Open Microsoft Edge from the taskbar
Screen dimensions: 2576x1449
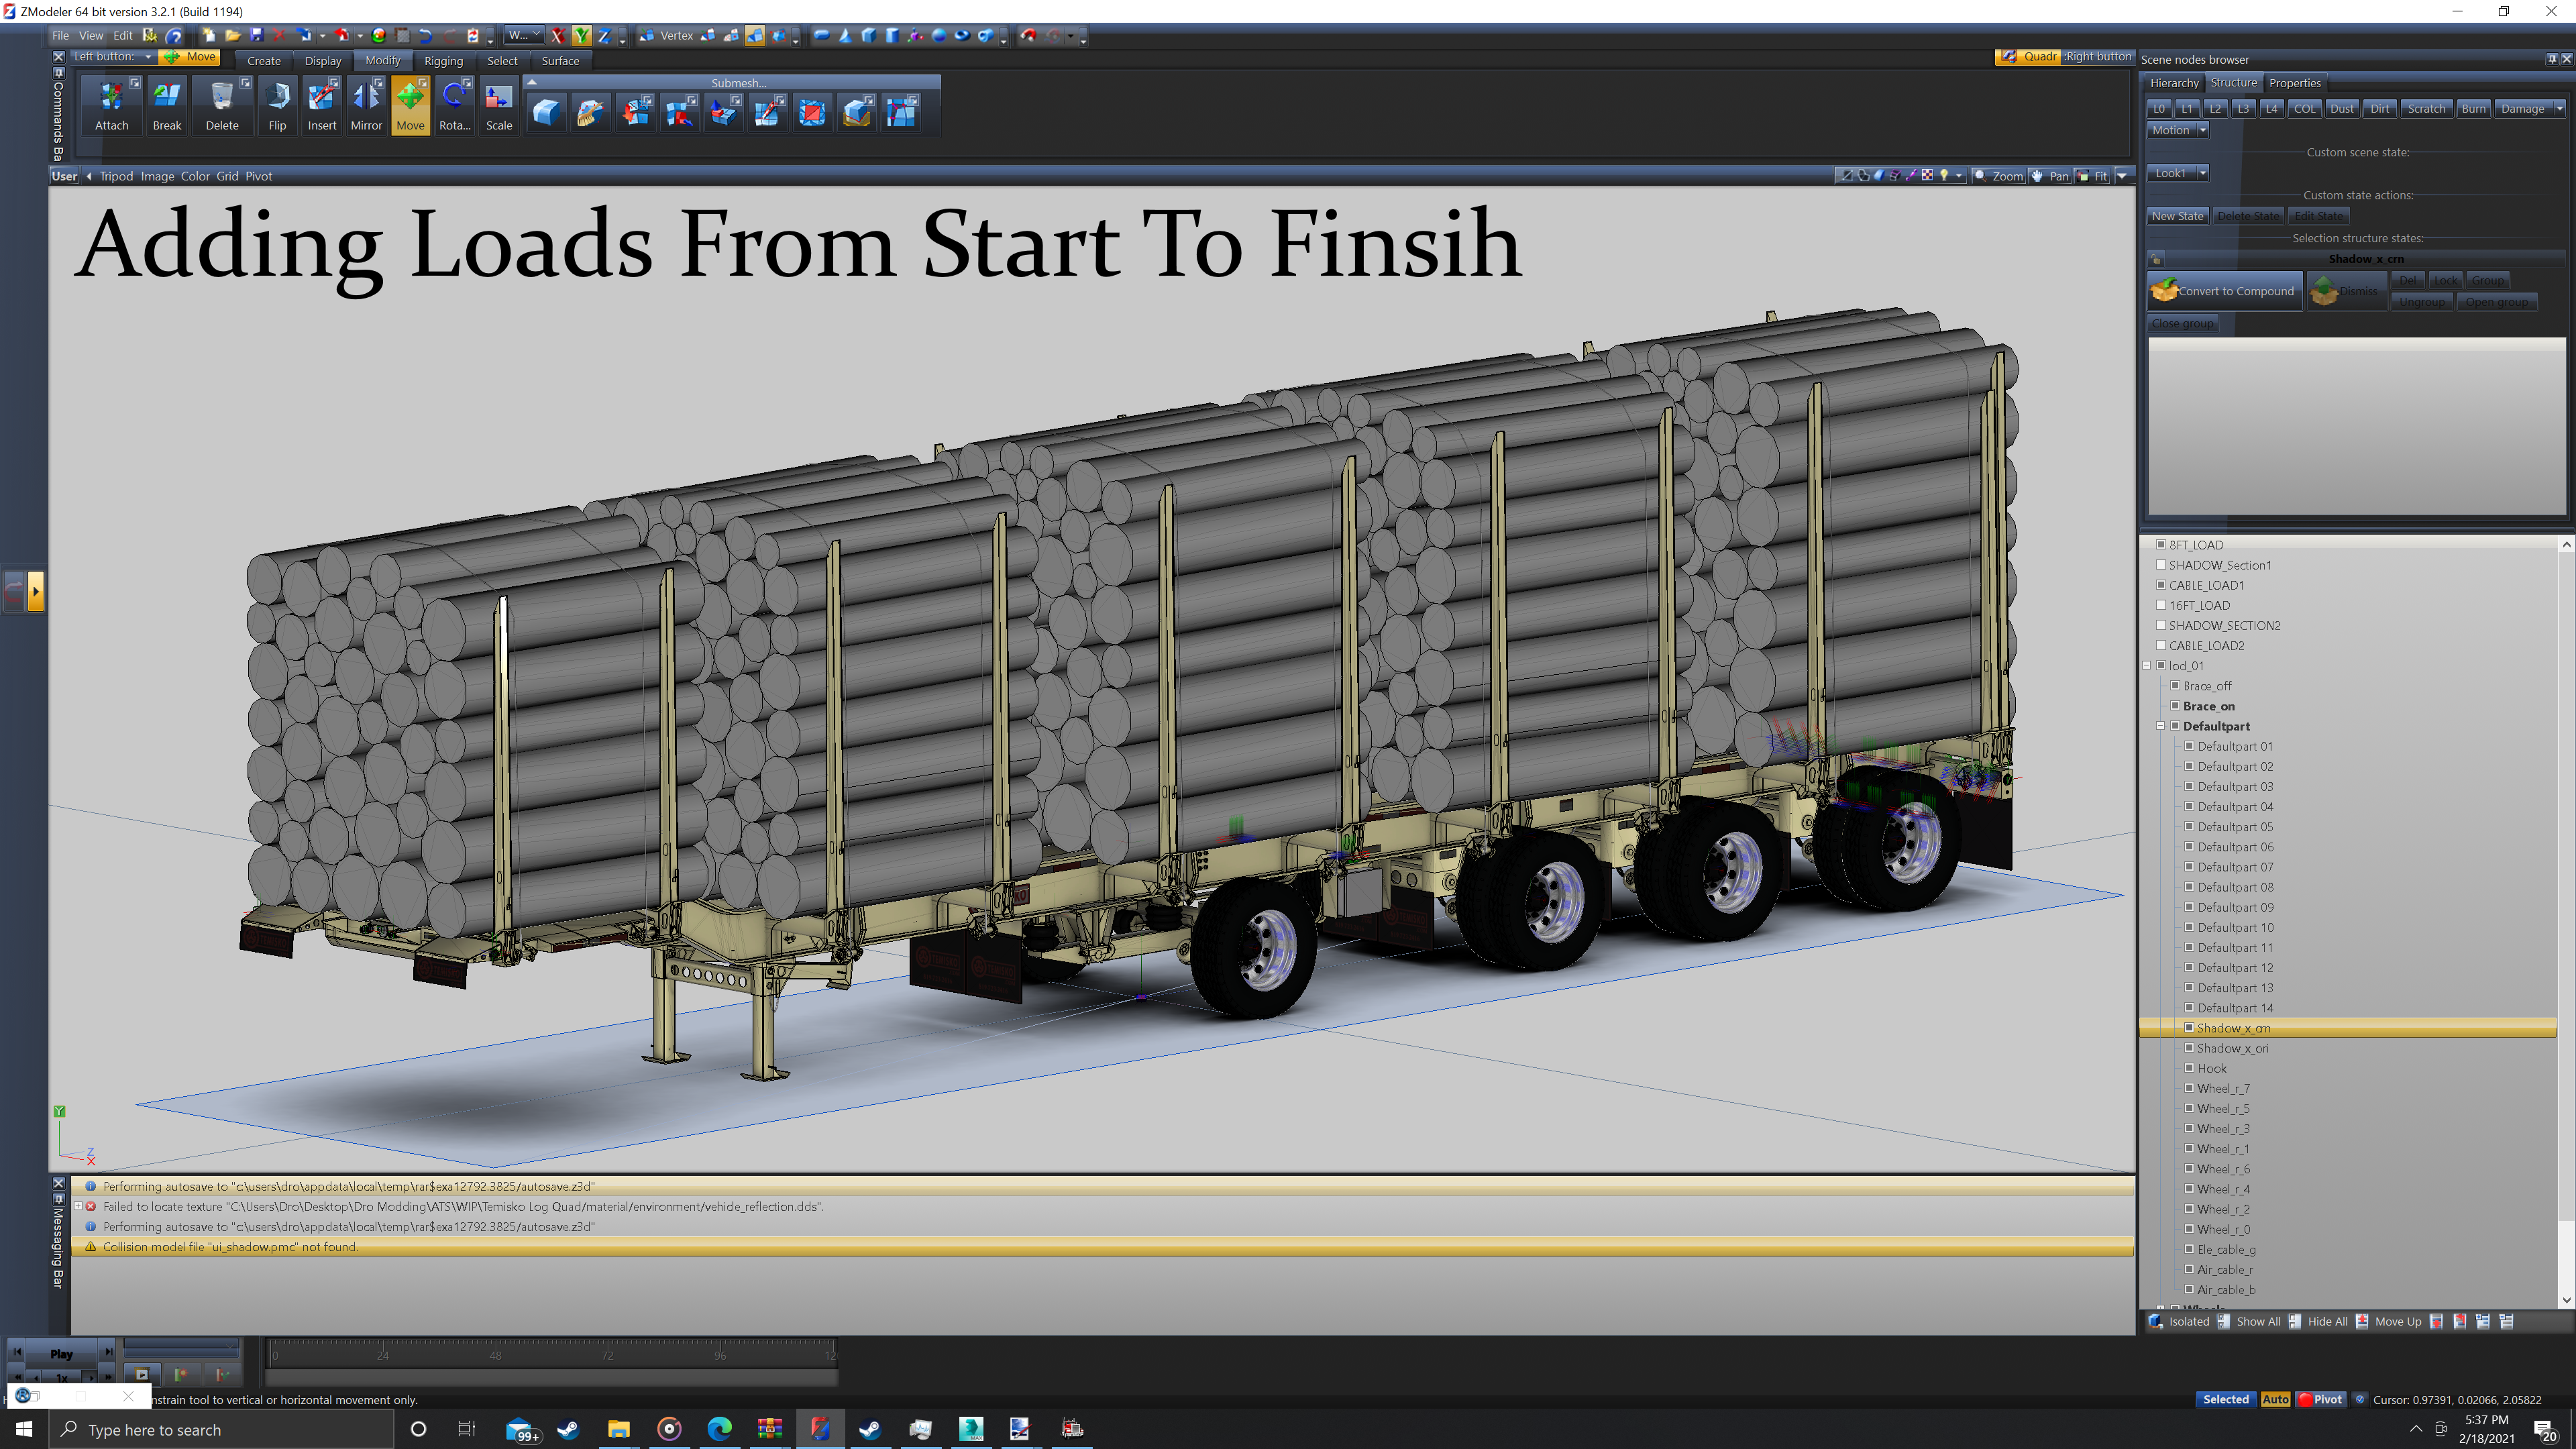(x=719, y=1429)
